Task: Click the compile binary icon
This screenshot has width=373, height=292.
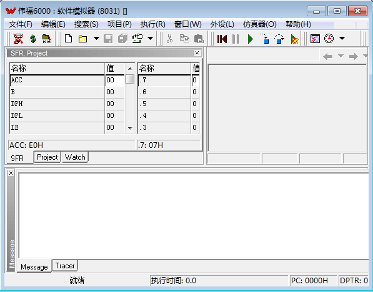Action: 47,39
